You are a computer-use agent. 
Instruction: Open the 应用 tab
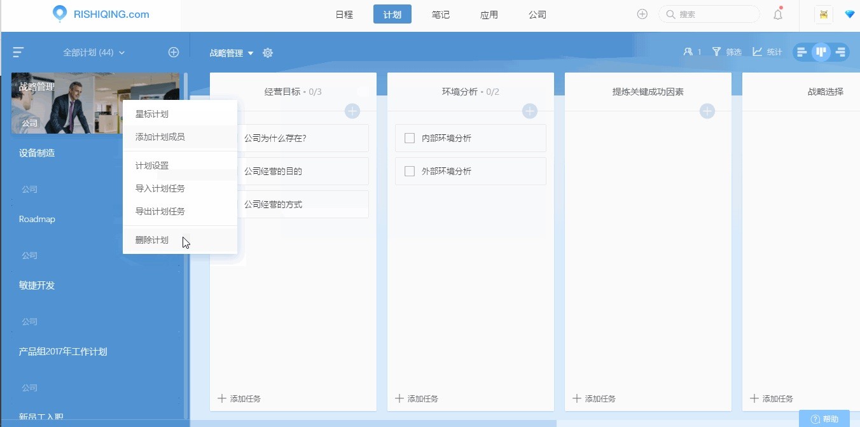[489, 15]
